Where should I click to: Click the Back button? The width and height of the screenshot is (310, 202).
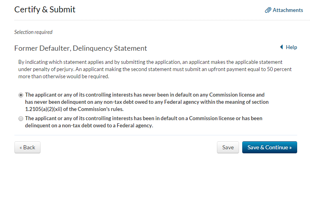pyautogui.click(x=27, y=147)
